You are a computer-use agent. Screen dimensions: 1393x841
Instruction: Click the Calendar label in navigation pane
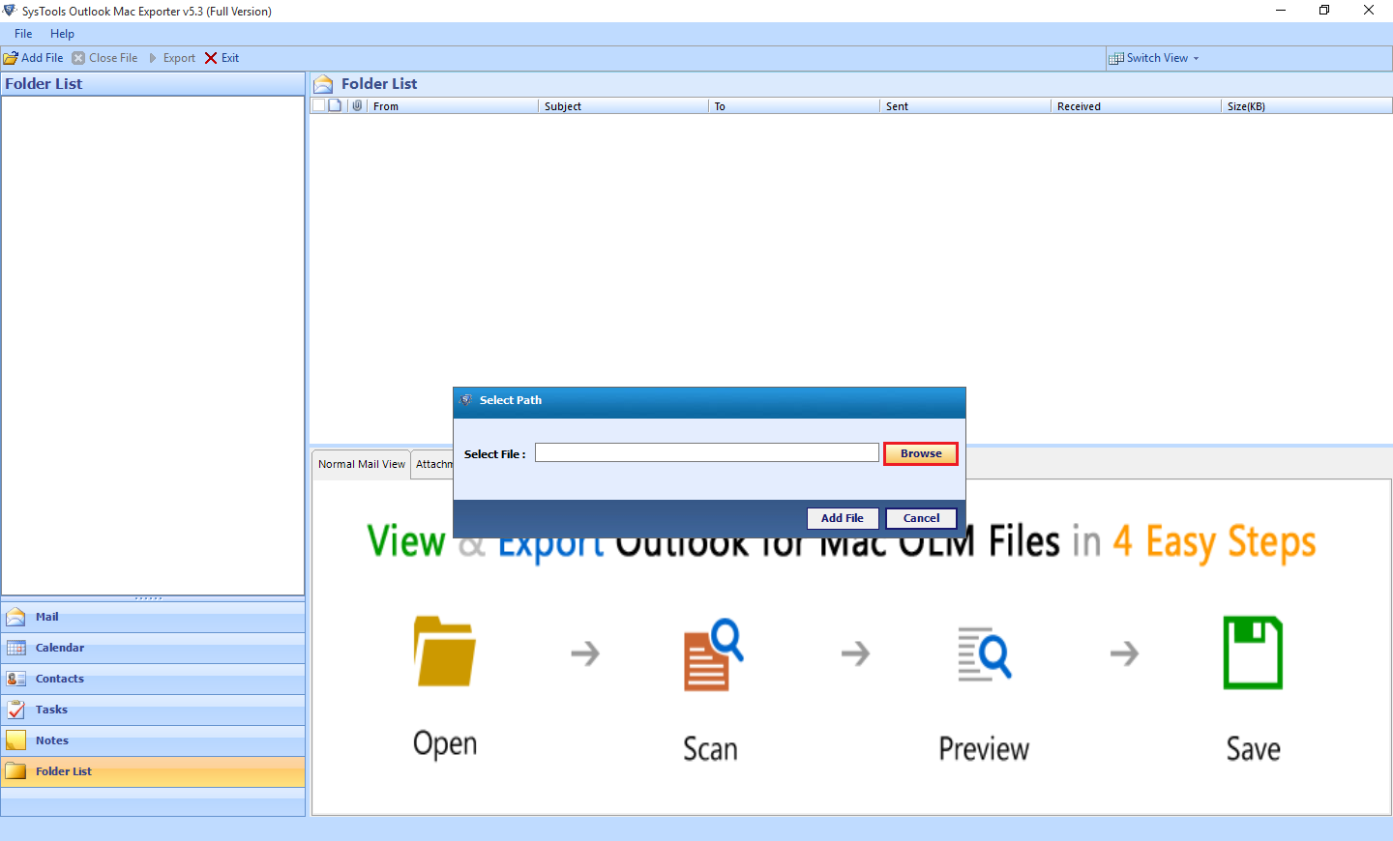60,648
